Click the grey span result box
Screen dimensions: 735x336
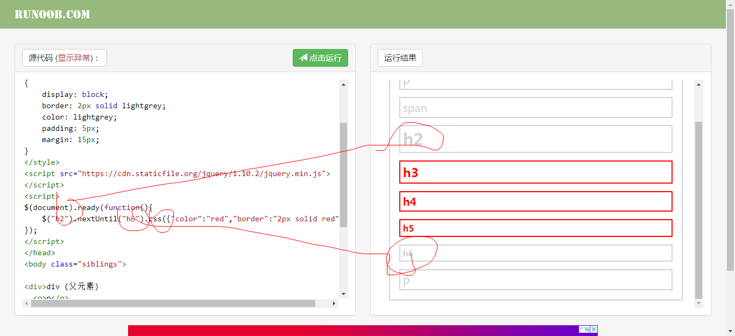(536, 107)
